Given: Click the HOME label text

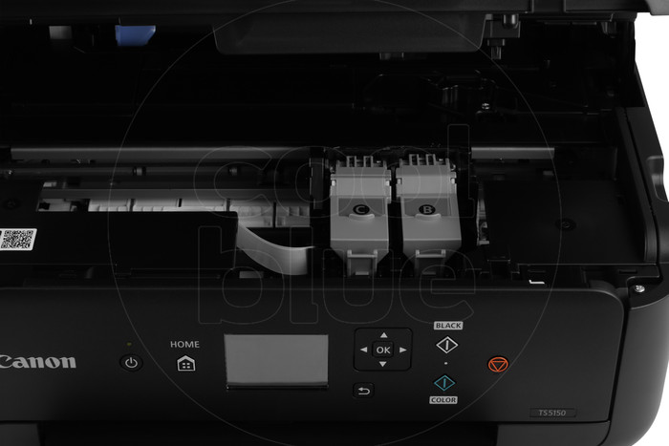Looking at the screenshot, I should tap(184, 344).
